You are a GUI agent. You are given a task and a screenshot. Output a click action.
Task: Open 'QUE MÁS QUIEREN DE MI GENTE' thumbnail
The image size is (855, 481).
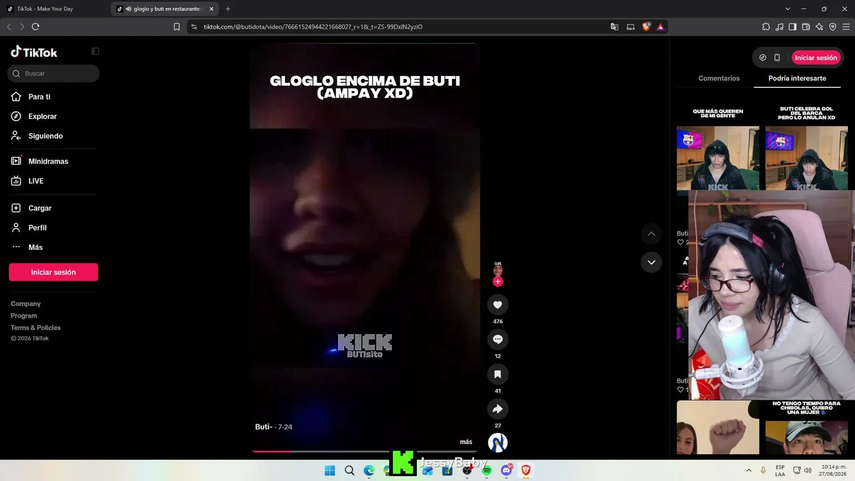tap(718, 148)
